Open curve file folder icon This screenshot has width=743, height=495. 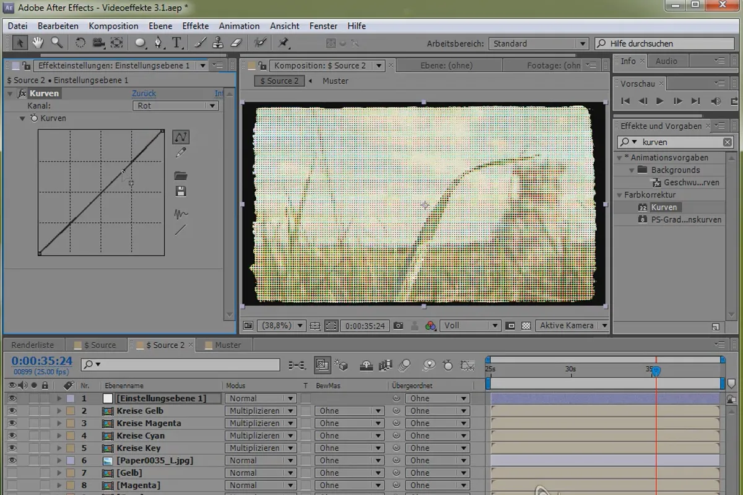[181, 176]
